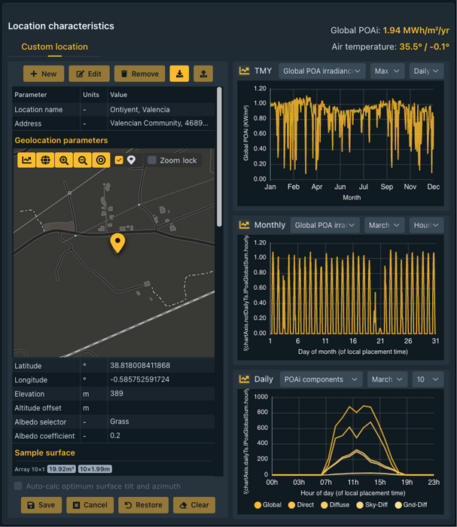Image resolution: width=457 pixels, height=527 pixels.
Task: Expand the Daily POAi components dropdown
Action: coord(321,379)
